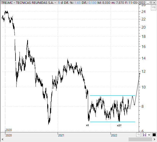Click the 18 price axis label
The width and height of the screenshot is (157, 142).
144,37
